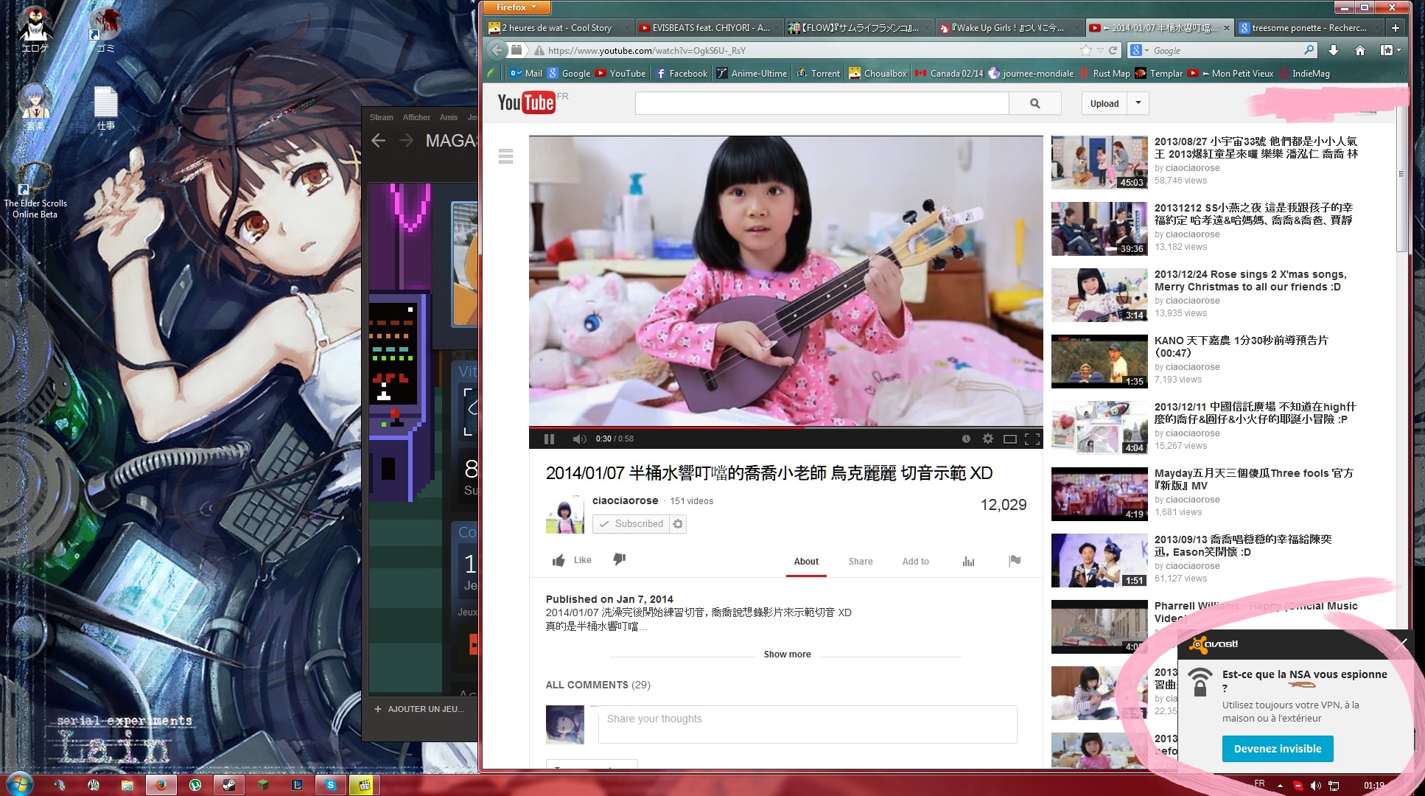Click the Watch Later clock icon
The width and height of the screenshot is (1425, 796).
pos(966,439)
